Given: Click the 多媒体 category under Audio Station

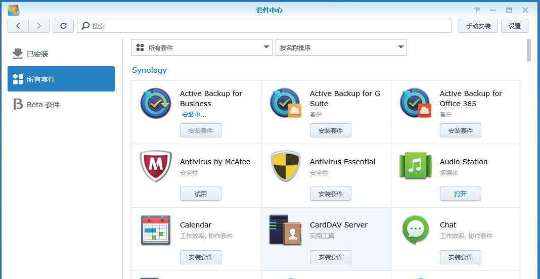Looking at the screenshot, I should point(449,172).
